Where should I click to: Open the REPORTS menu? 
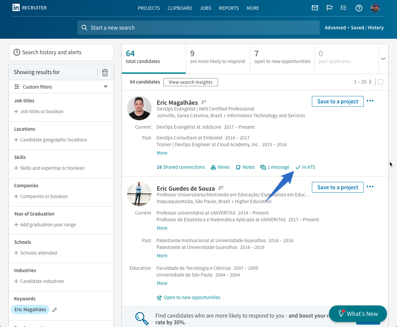click(x=229, y=8)
